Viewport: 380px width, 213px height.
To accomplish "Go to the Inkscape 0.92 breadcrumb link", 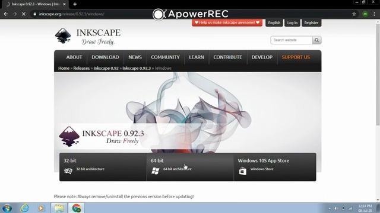I will [106, 69].
